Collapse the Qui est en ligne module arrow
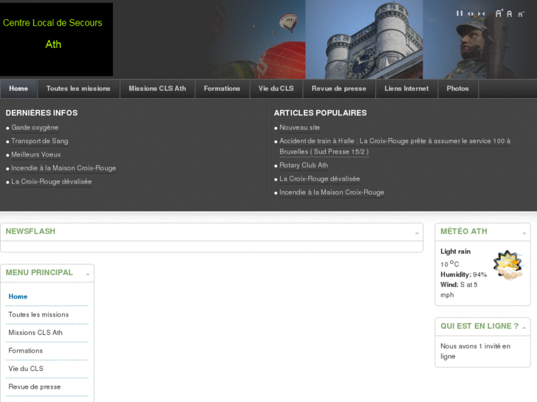537x402 pixels. (x=524, y=328)
